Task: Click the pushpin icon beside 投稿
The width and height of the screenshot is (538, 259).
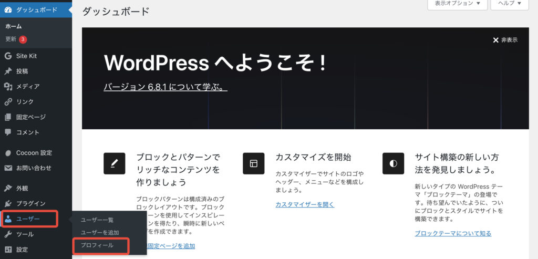Action: tap(8, 71)
